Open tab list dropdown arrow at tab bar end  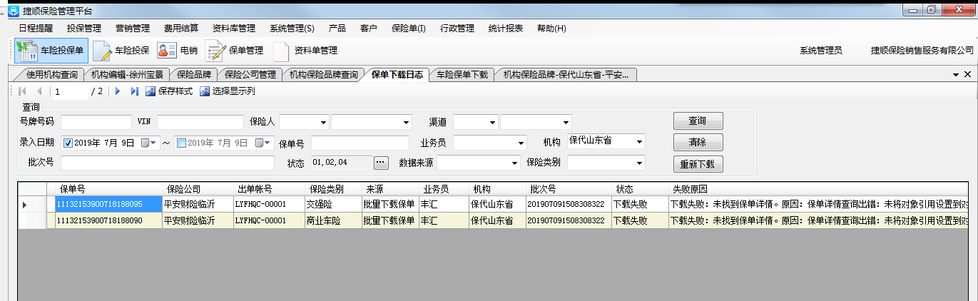point(956,74)
